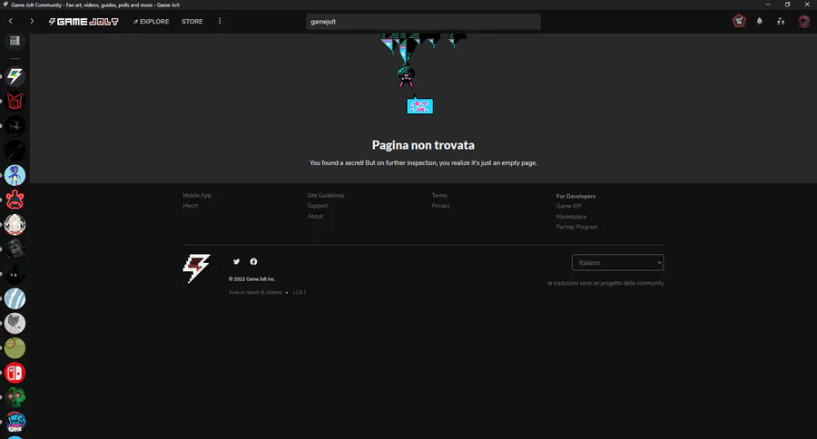This screenshot has width=817, height=439.
Task: Open the Support link
Action: click(318, 206)
